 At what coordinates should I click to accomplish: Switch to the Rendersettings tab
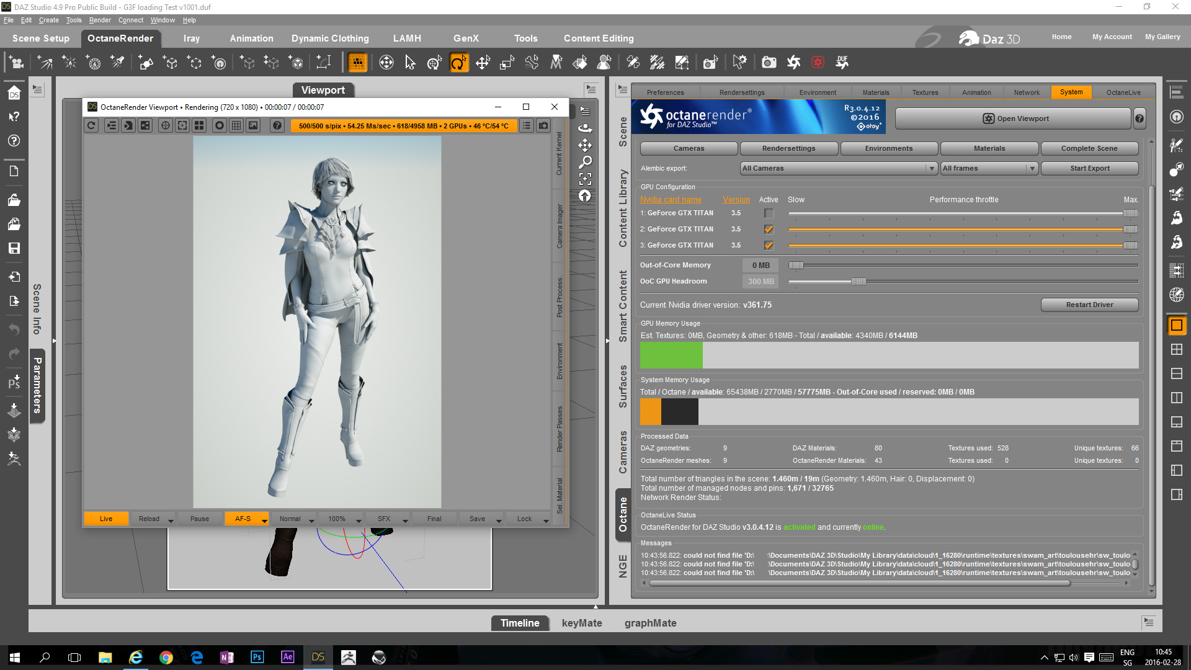click(x=742, y=92)
